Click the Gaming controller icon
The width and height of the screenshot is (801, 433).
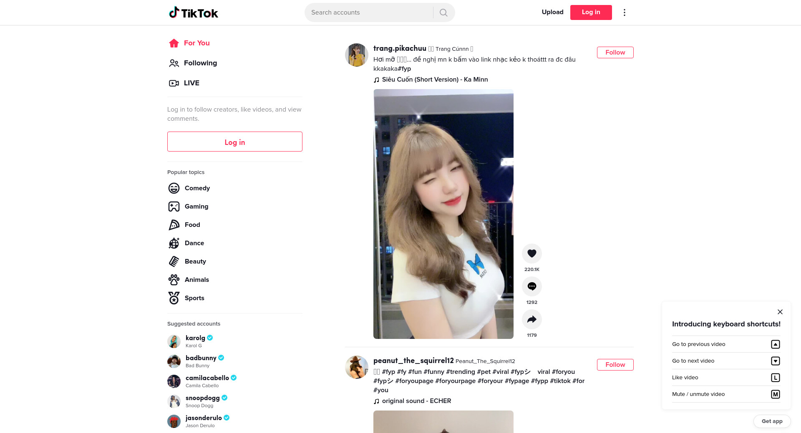click(x=174, y=207)
